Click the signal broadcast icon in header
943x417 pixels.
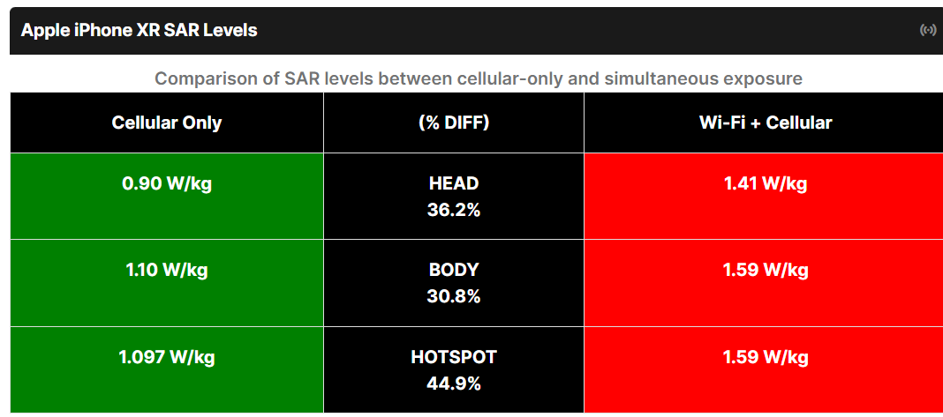927,30
